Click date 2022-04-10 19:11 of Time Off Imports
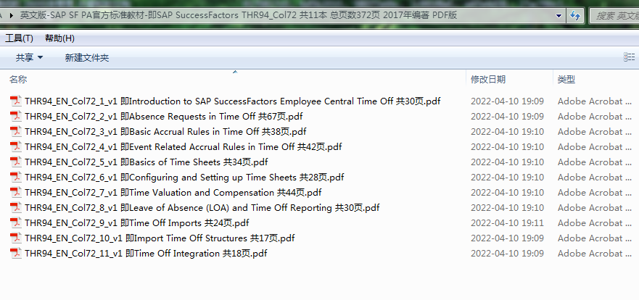This screenshot has width=639, height=300. pyautogui.click(x=508, y=222)
